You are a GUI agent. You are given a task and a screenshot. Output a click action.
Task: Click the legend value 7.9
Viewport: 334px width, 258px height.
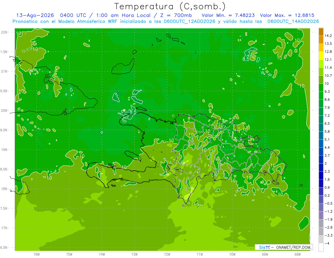click(327, 108)
